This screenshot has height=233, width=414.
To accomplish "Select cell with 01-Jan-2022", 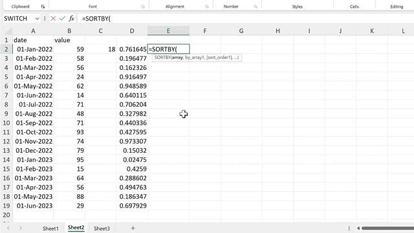I will pyautogui.click(x=33, y=49).
